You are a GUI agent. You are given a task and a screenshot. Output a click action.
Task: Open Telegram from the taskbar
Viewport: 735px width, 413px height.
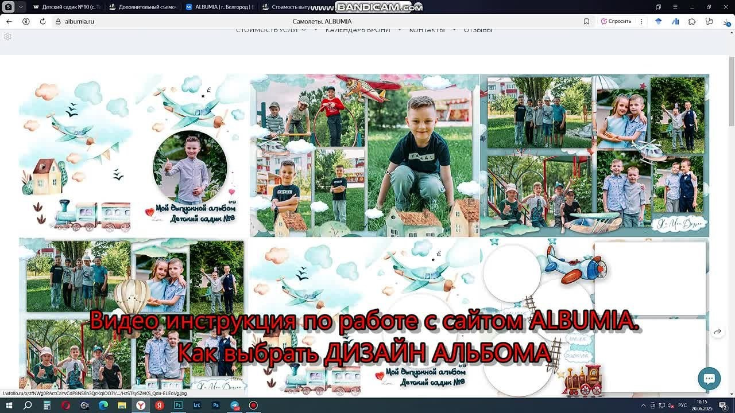[x=235, y=406]
